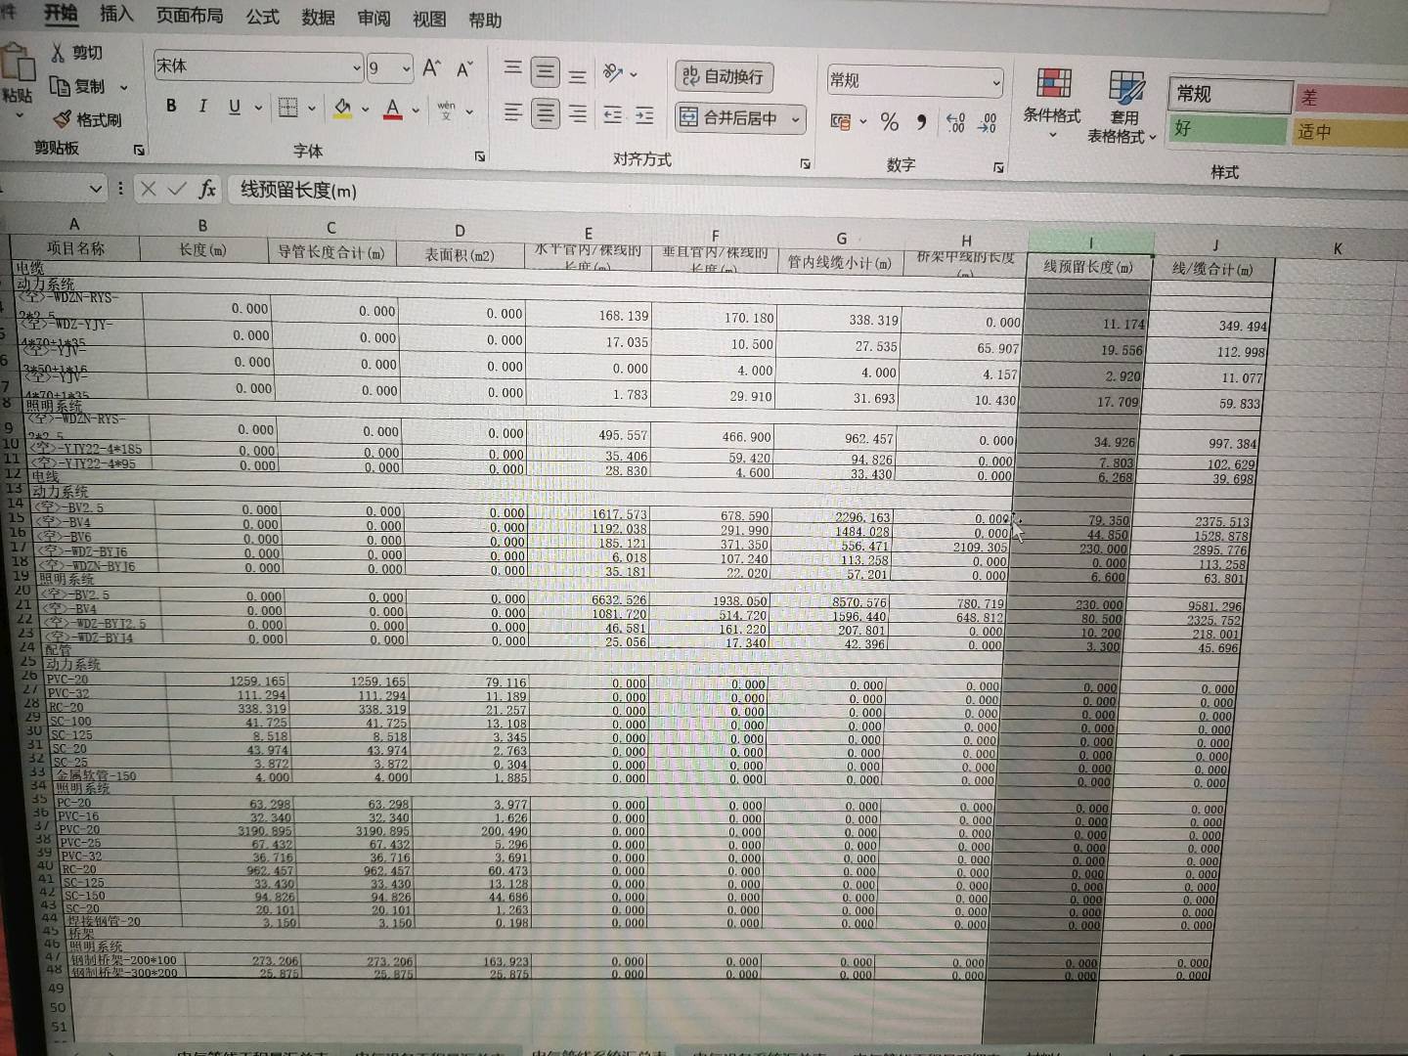Toggle Bold formatting
Image resolution: width=1408 pixels, height=1056 pixels.
point(171,106)
